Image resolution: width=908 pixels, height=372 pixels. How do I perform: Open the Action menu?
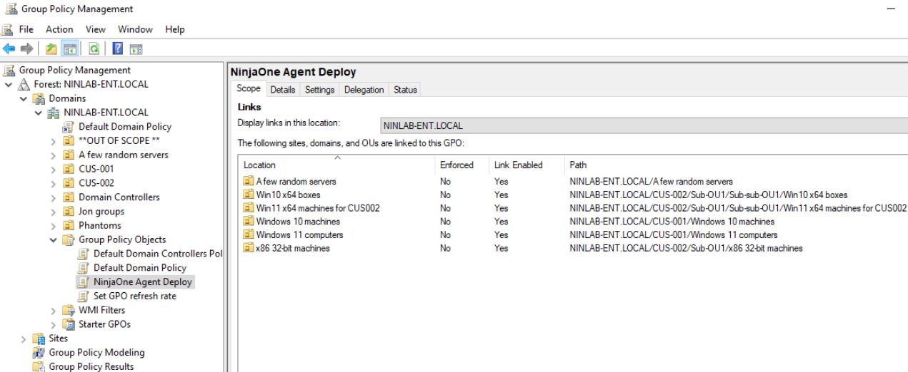[59, 29]
